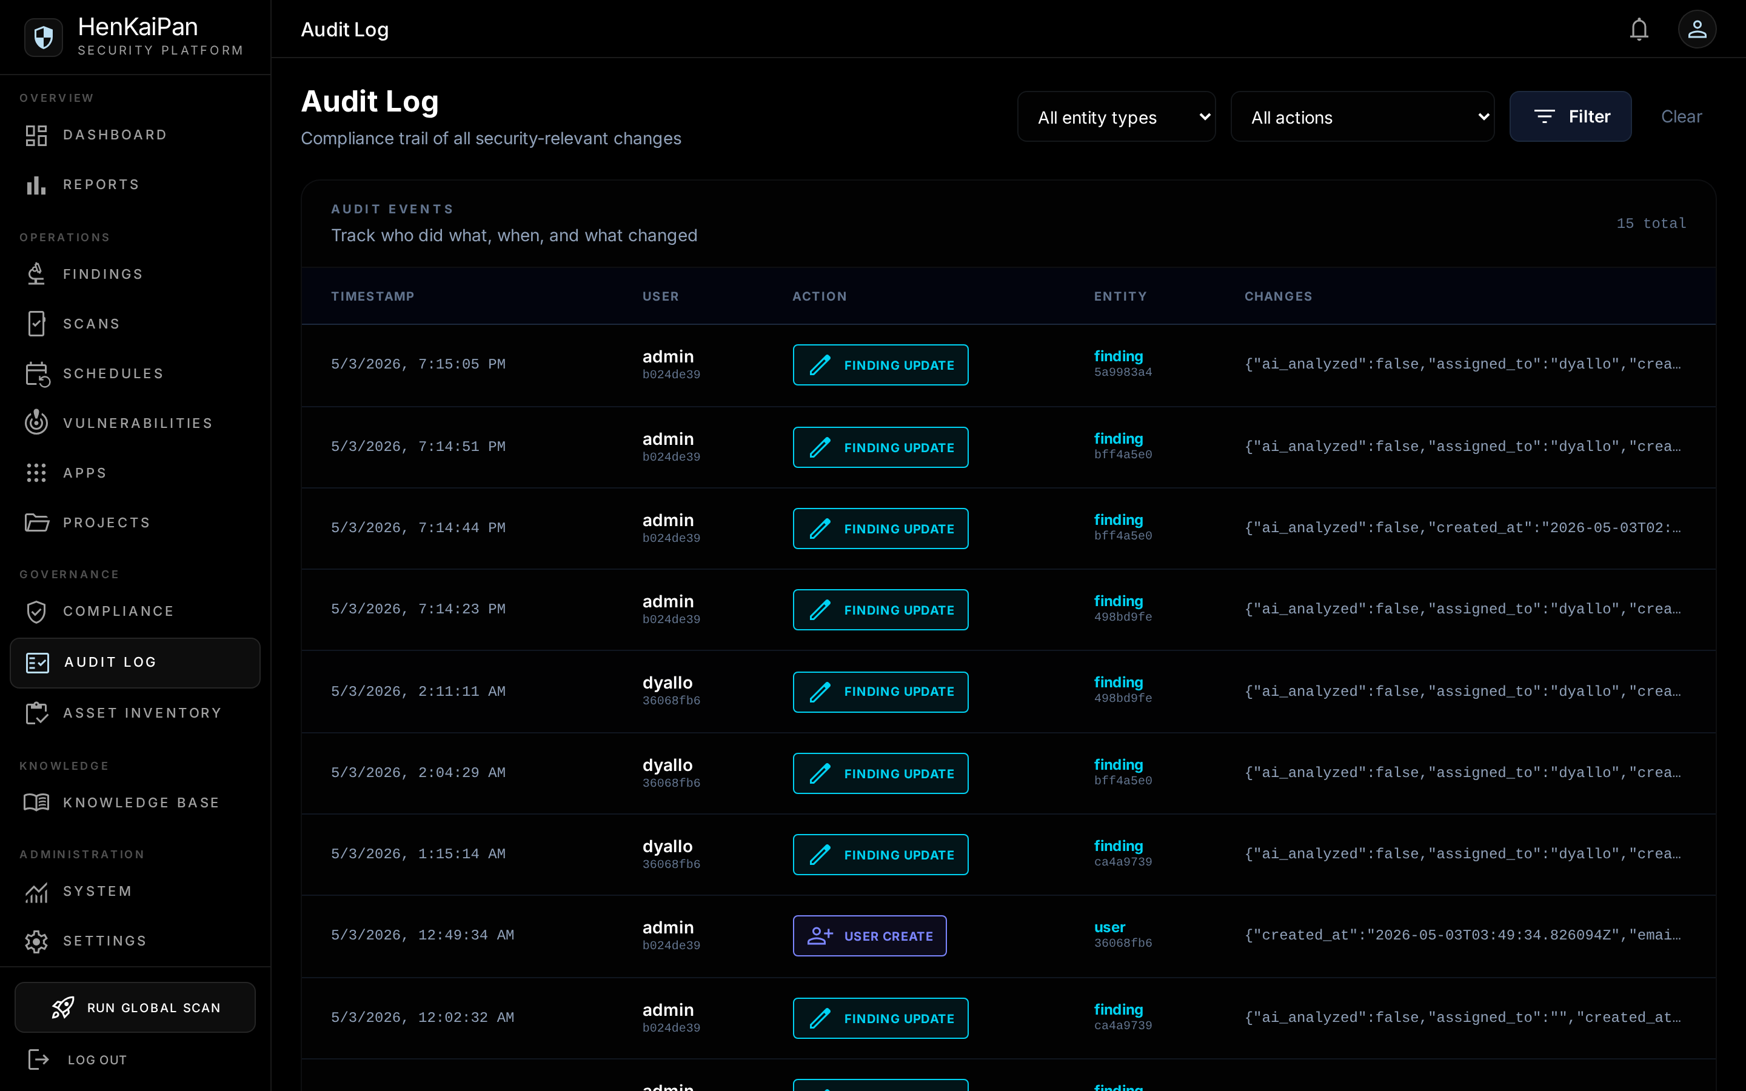Click Finding Update badge at 7:14:51 PM
Viewport: 1746px width, 1091px height.
880,447
